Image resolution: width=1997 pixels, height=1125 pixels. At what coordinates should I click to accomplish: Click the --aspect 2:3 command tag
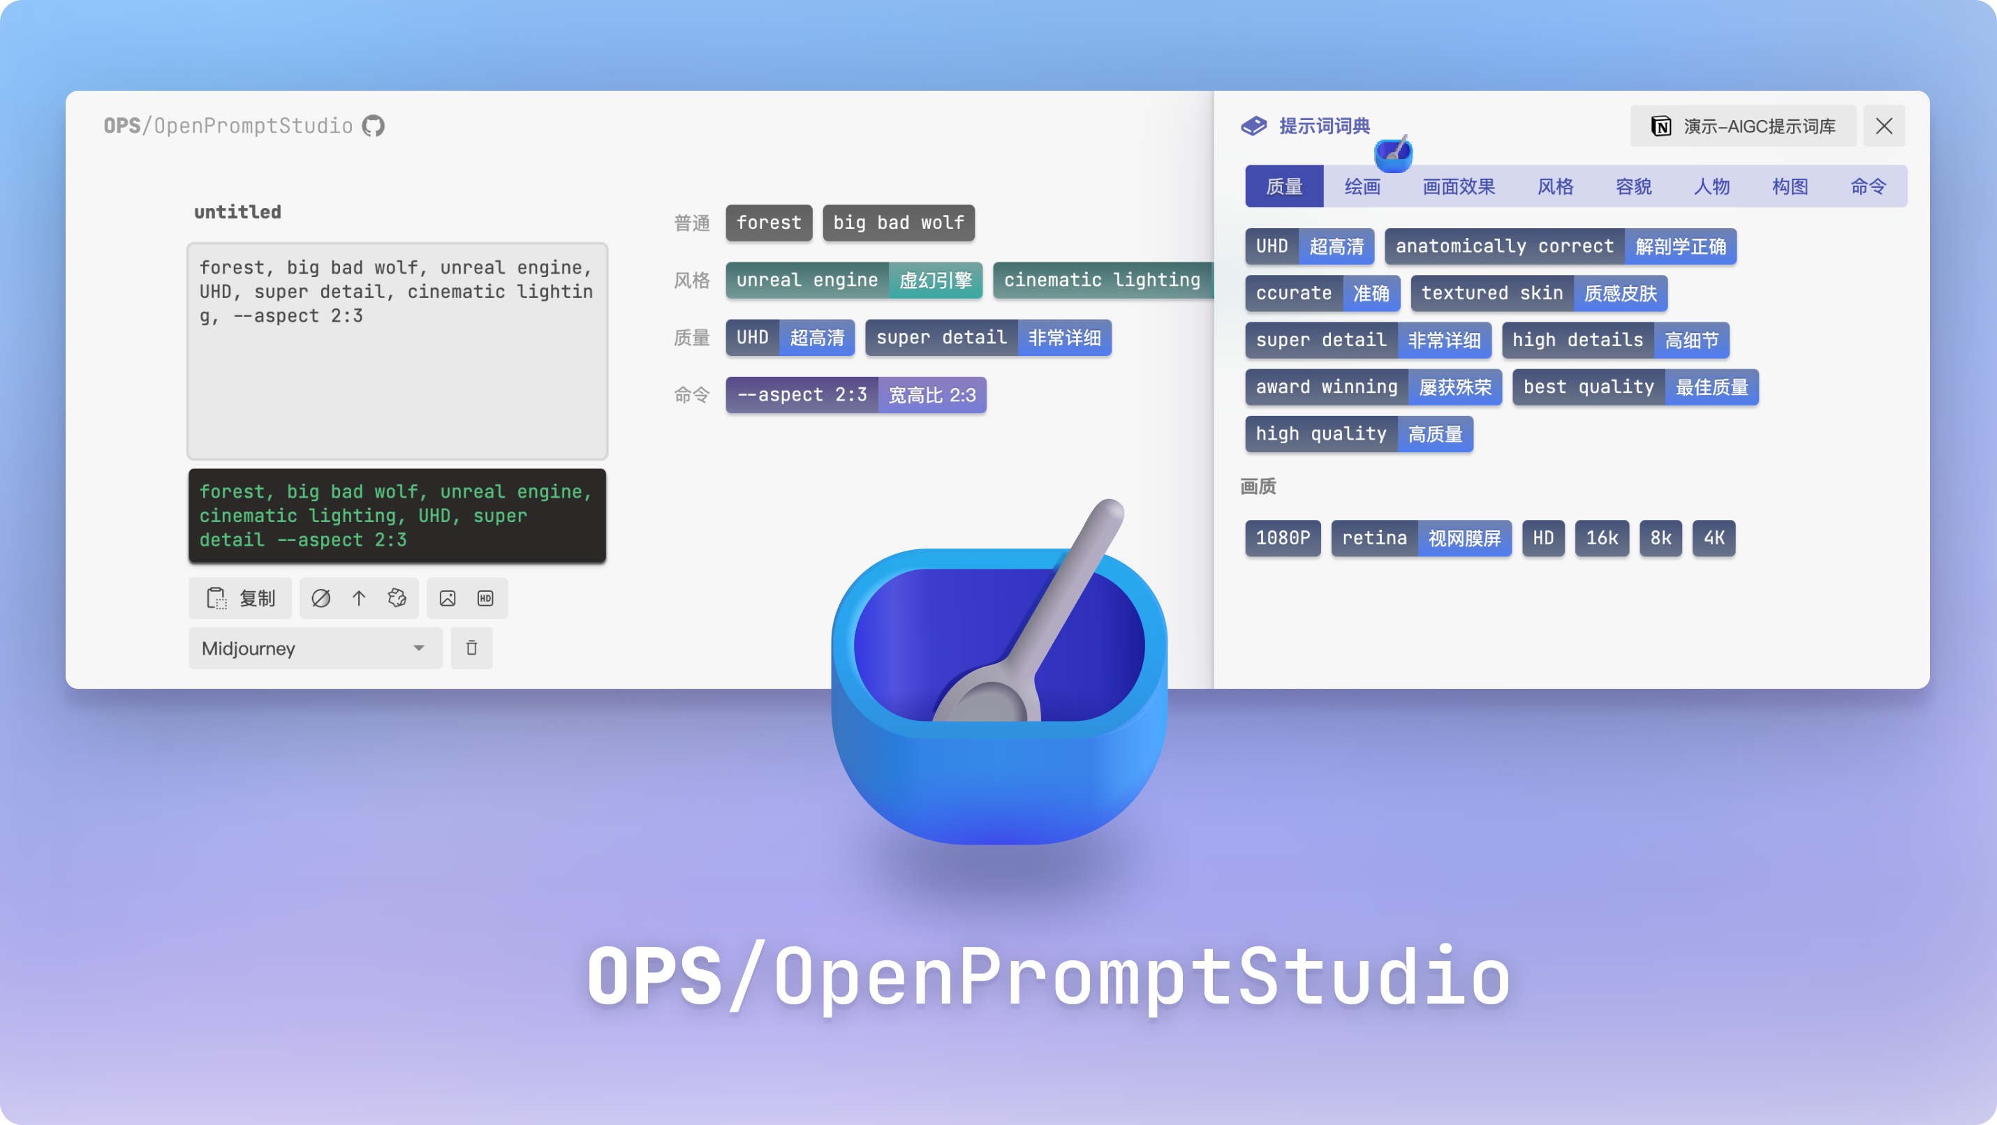[x=801, y=394]
